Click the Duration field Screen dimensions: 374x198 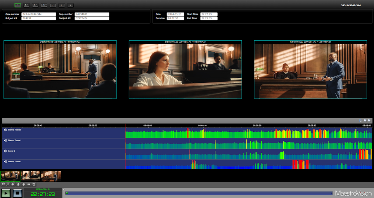point(175,18)
